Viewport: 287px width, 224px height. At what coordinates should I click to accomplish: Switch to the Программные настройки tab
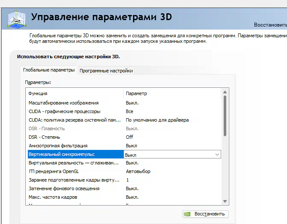[x=106, y=71]
